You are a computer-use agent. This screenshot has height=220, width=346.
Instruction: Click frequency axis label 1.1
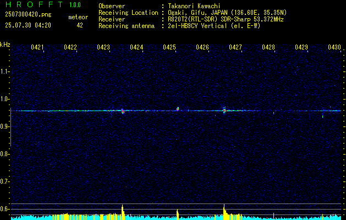[x=4, y=71]
